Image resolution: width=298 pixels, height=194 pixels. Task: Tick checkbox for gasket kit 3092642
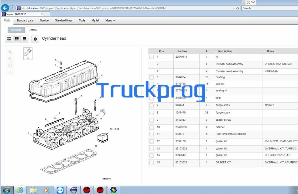click(x=151, y=155)
